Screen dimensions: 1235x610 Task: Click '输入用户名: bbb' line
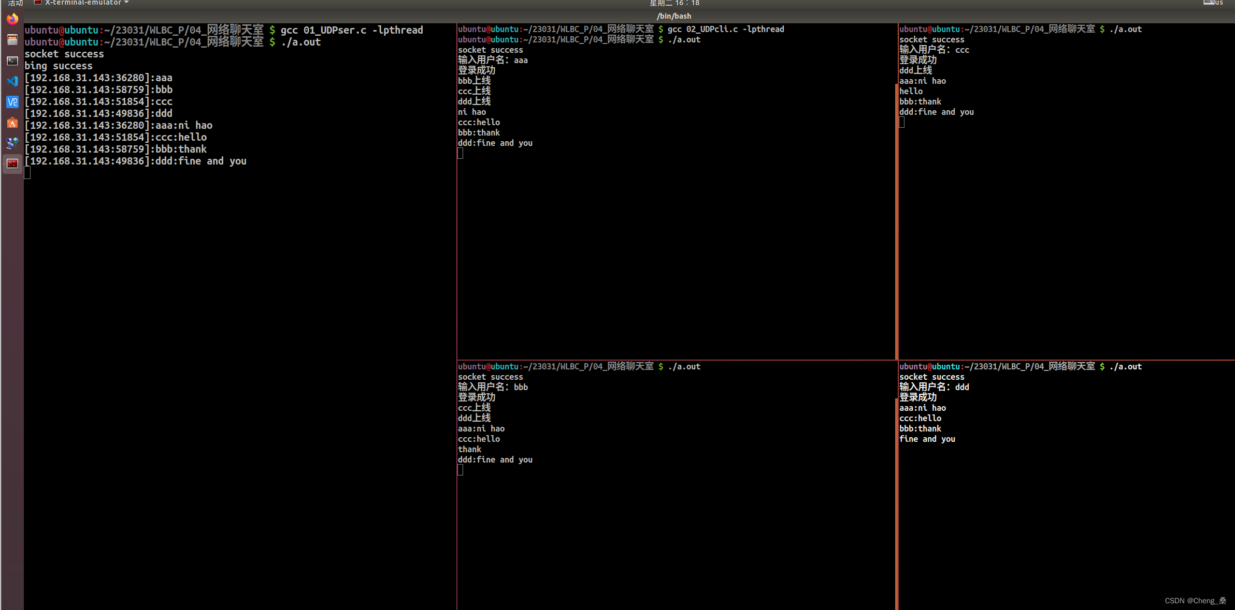pyautogui.click(x=493, y=387)
